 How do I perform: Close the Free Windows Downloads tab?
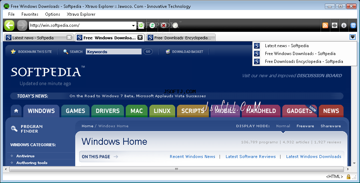(140, 38)
